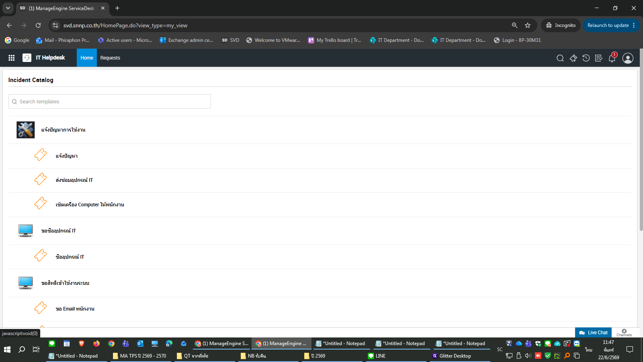The width and height of the screenshot is (643, 362).
Task: Click the new ticket quick-create icon
Action: (573, 58)
